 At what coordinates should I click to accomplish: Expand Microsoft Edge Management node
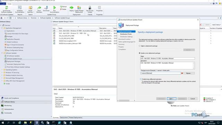point(2,78)
